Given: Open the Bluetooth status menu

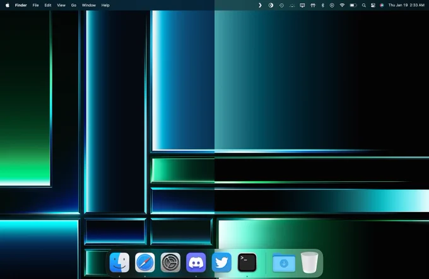Looking at the screenshot, I should pyautogui.click(x=322, y=5).
